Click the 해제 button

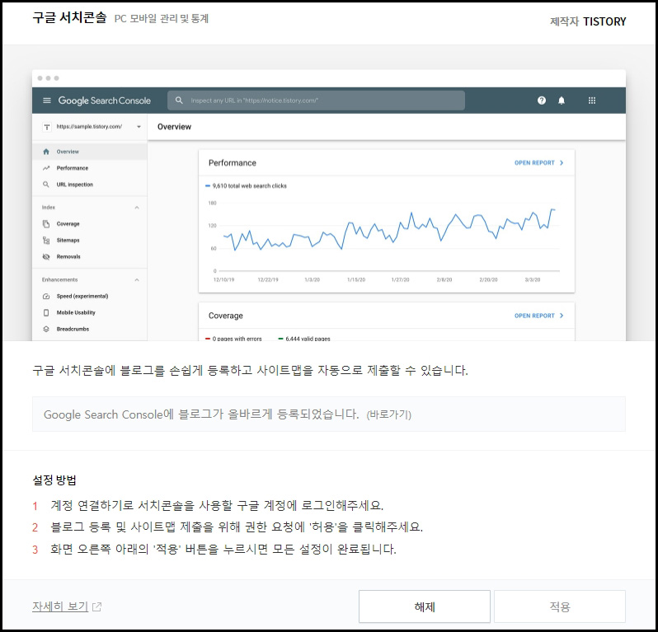click(x=425, y=606)
